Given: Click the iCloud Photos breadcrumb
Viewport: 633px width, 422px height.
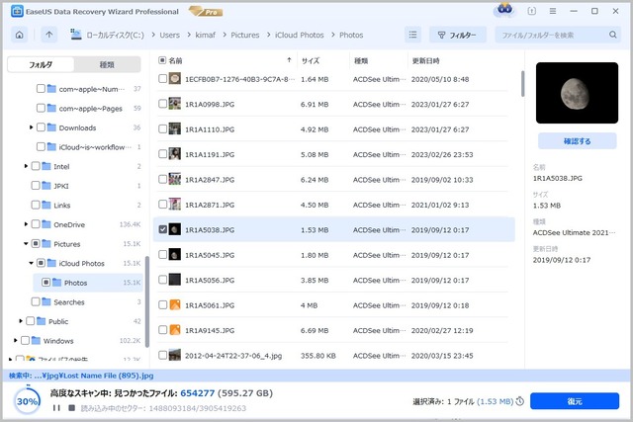Looking at the screenshot, I should [299, 36].
